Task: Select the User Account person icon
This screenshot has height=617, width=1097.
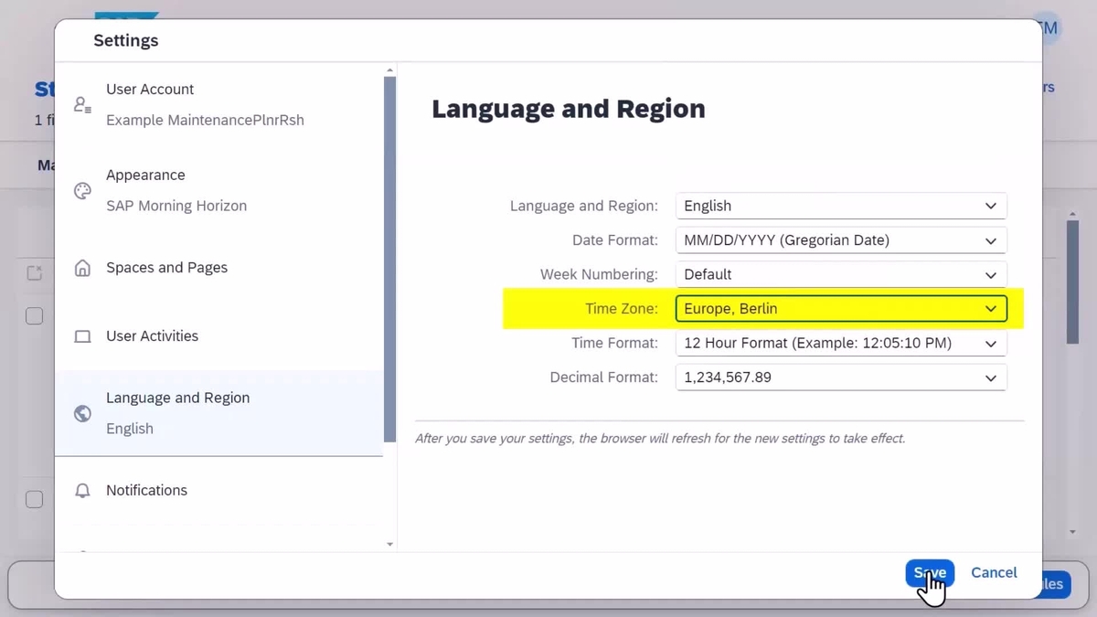Action: point(82,104)
